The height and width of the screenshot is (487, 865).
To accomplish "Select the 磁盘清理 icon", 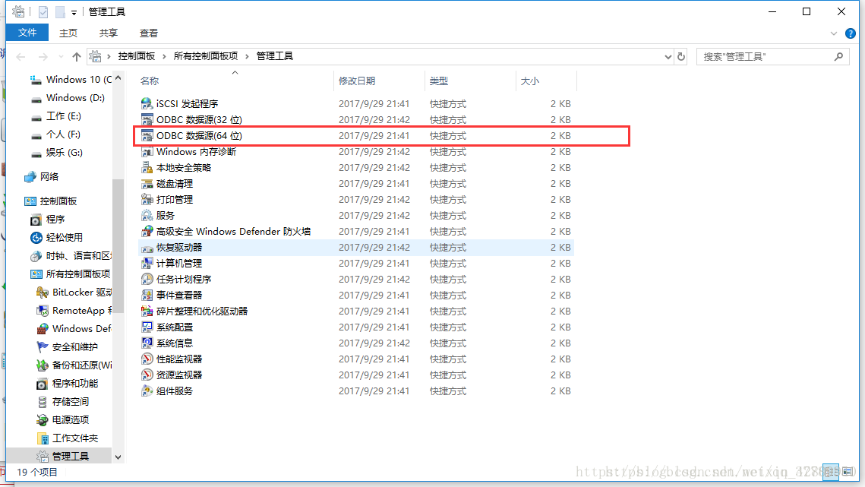I will [147, 184].
